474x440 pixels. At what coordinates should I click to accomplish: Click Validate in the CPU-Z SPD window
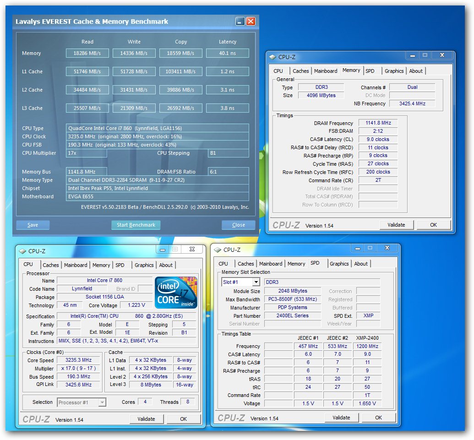pyautogui.click(x=341, y=418)
